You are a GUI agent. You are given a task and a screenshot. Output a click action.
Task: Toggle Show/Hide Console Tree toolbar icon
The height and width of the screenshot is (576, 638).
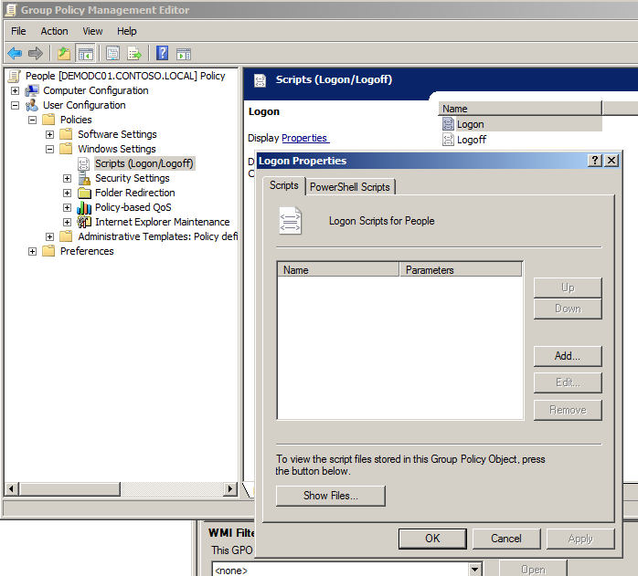pyautogui.click(x=85, y=53)
